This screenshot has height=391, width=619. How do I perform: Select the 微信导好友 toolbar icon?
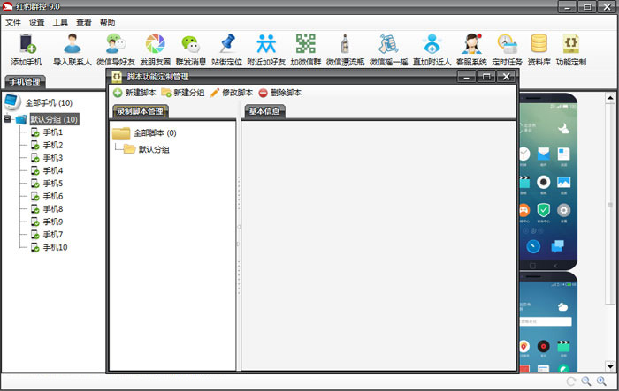(116, 49)
